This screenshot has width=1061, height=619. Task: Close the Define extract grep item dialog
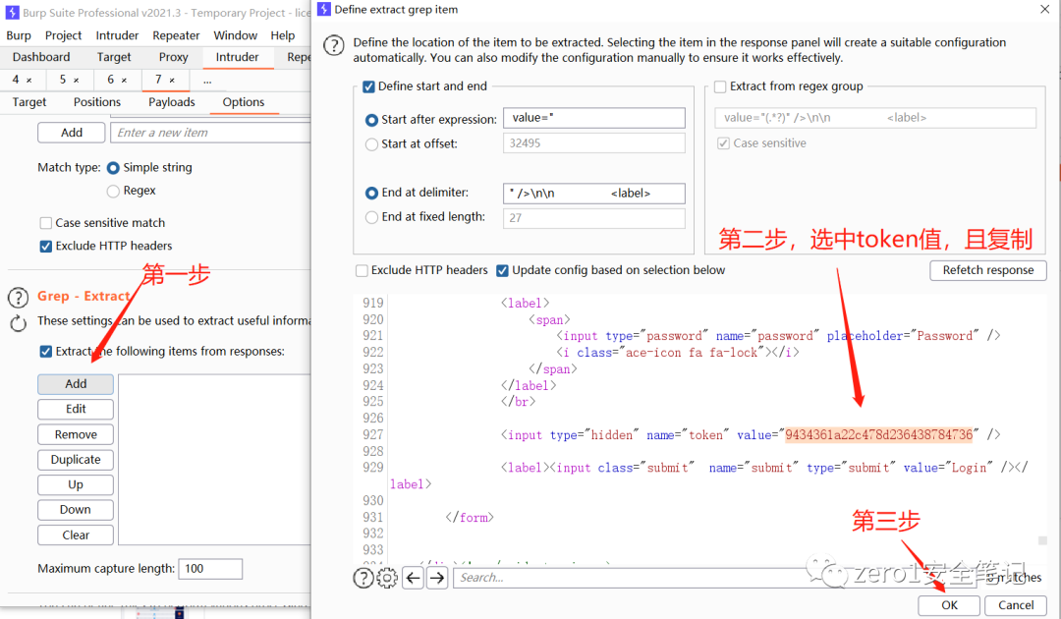pos(1044,10)
